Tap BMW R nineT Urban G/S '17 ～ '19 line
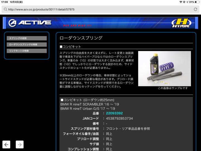 88,108
